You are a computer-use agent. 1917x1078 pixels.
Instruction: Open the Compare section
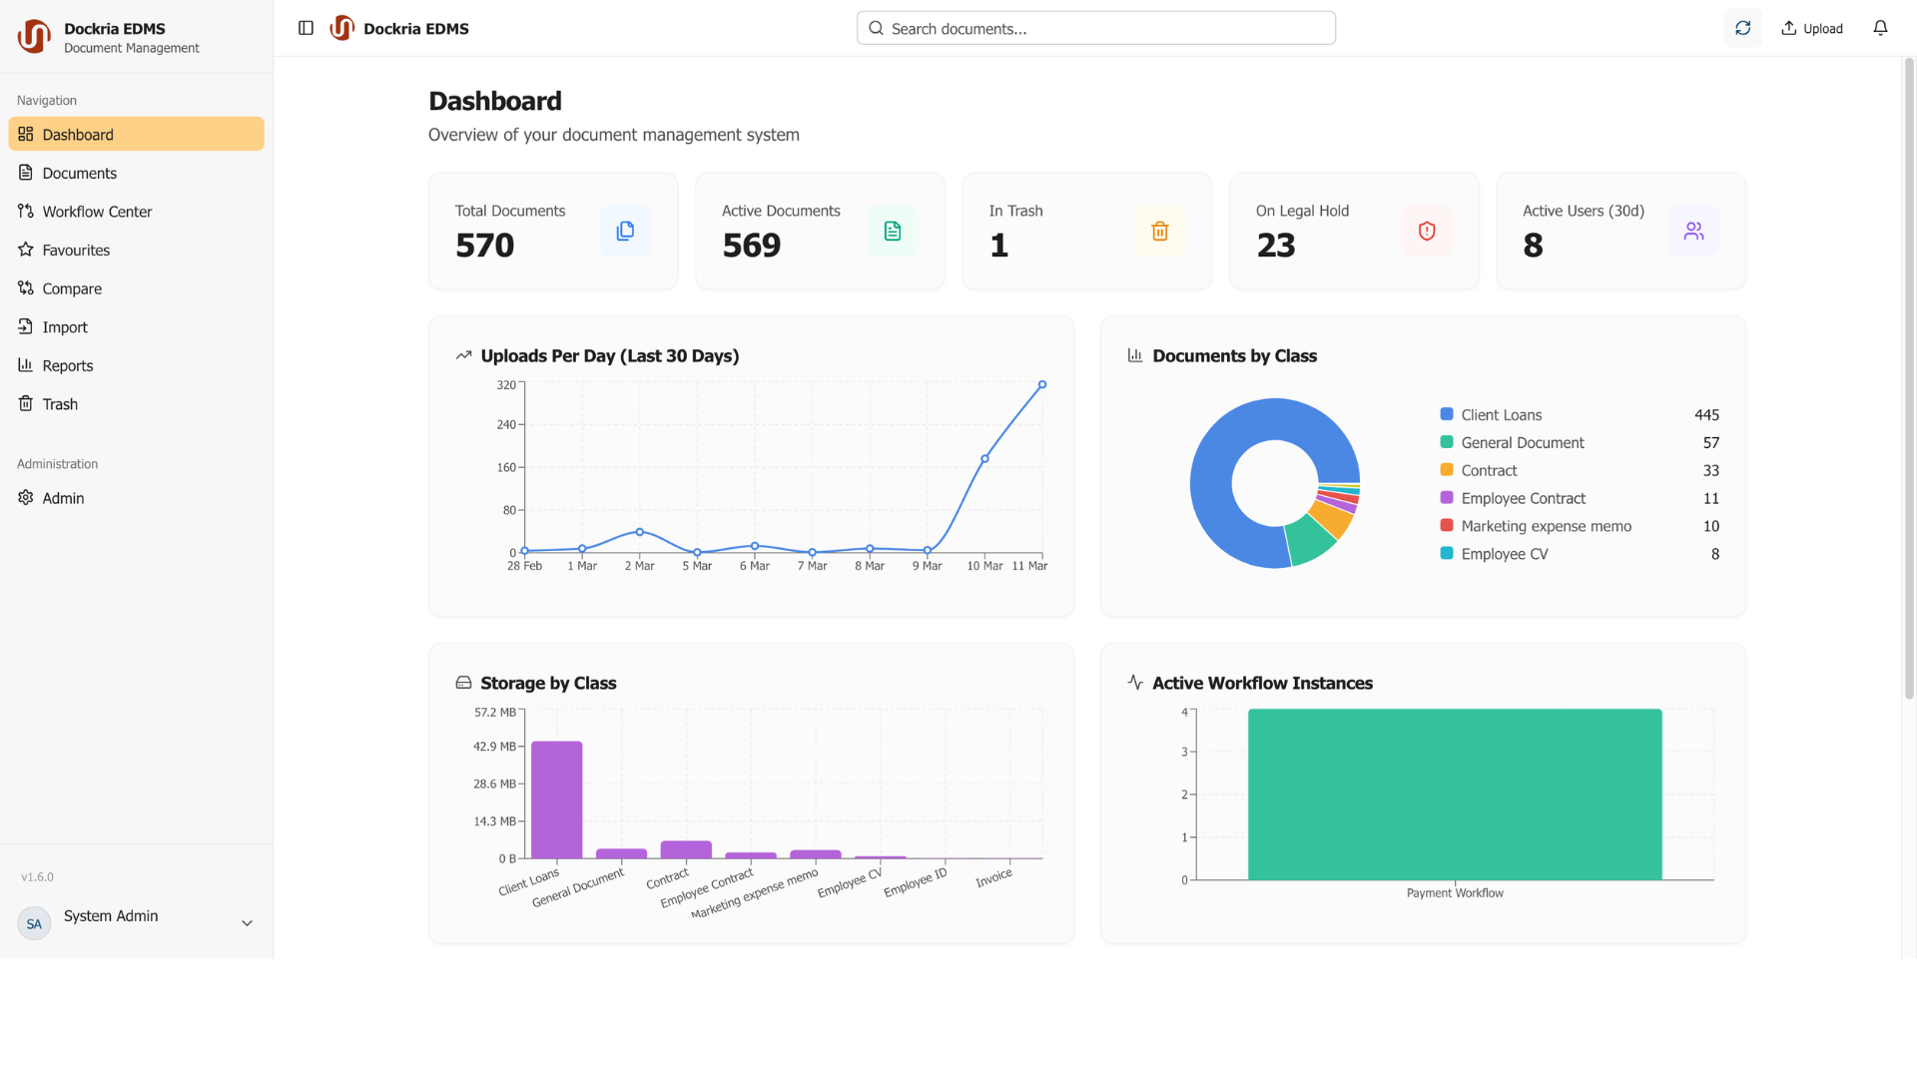tap(72, 288)
